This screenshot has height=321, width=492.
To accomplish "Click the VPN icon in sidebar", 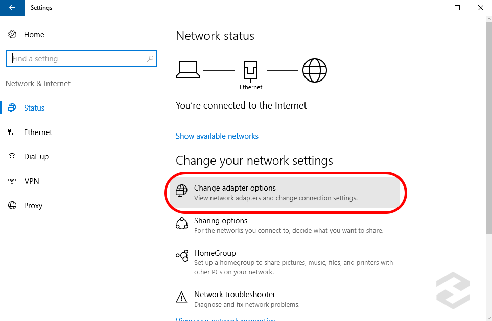I will pos(12,181).
